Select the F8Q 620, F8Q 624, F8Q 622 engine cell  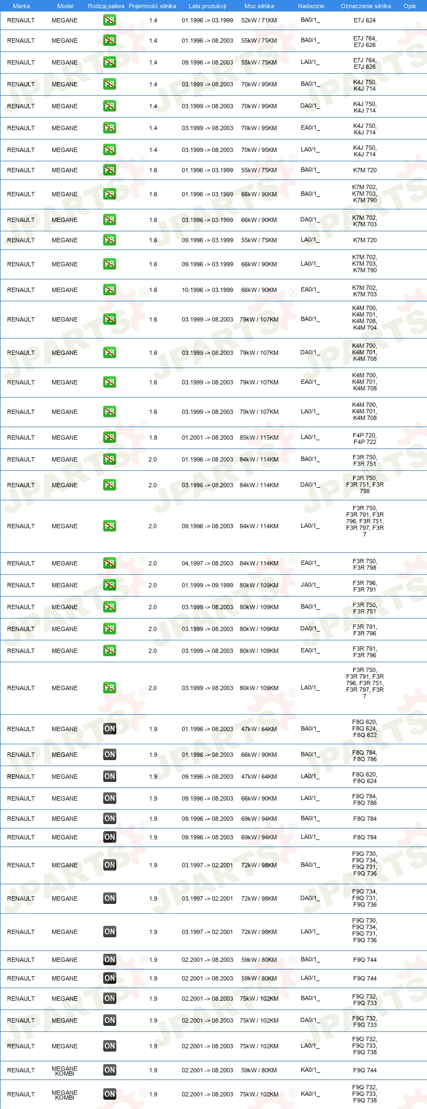[365, 728]
